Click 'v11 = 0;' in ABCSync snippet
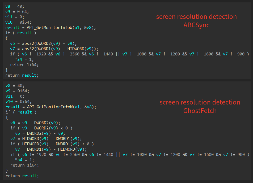 tap(15, 17)
